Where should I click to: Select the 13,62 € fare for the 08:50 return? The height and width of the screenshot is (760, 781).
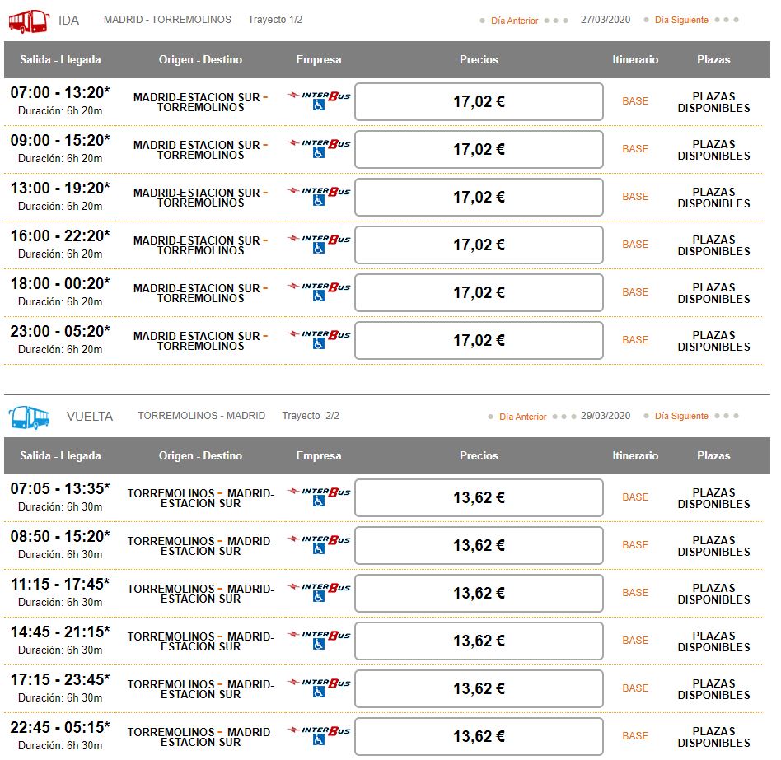point(479,545)
